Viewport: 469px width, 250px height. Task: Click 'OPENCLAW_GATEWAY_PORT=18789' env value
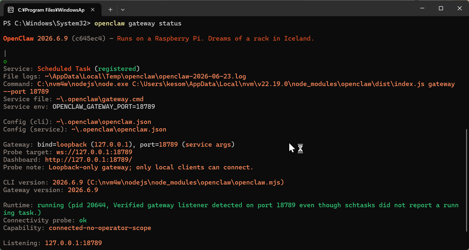click(104, 107)
